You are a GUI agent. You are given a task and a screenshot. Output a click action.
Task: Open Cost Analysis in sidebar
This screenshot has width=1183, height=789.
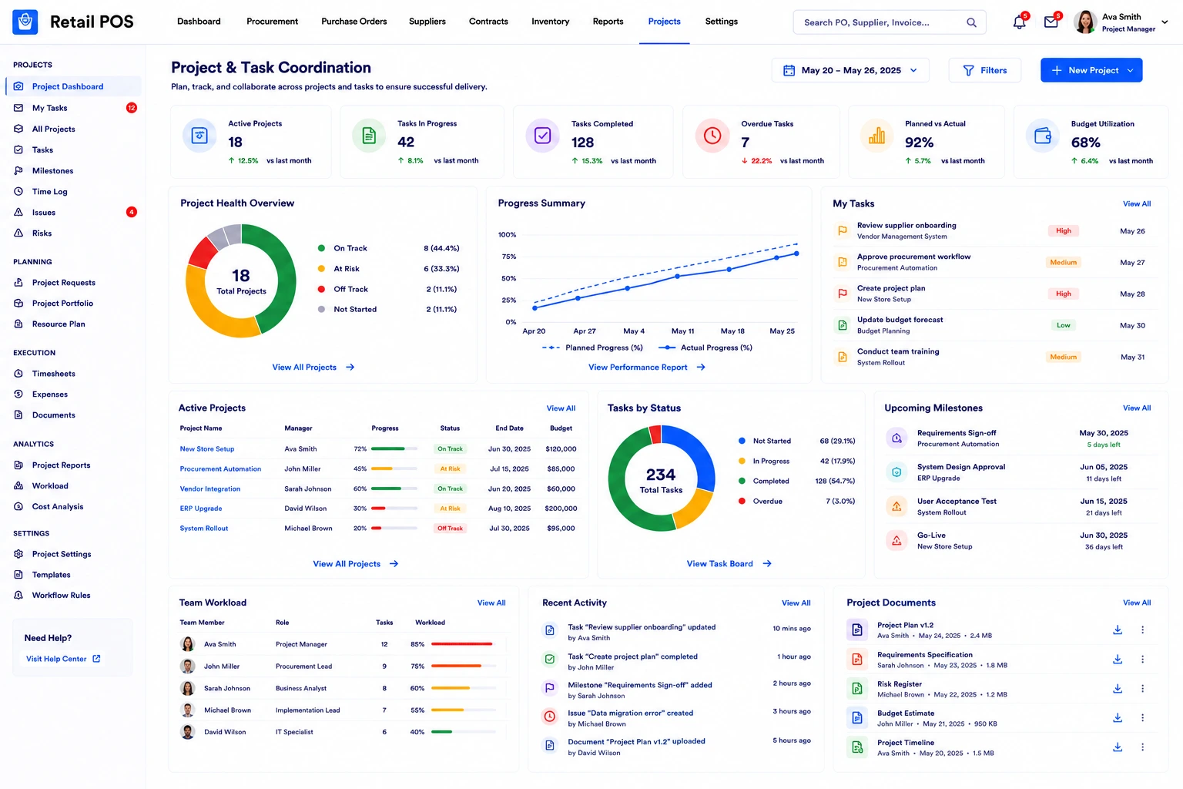coord(73,506)
